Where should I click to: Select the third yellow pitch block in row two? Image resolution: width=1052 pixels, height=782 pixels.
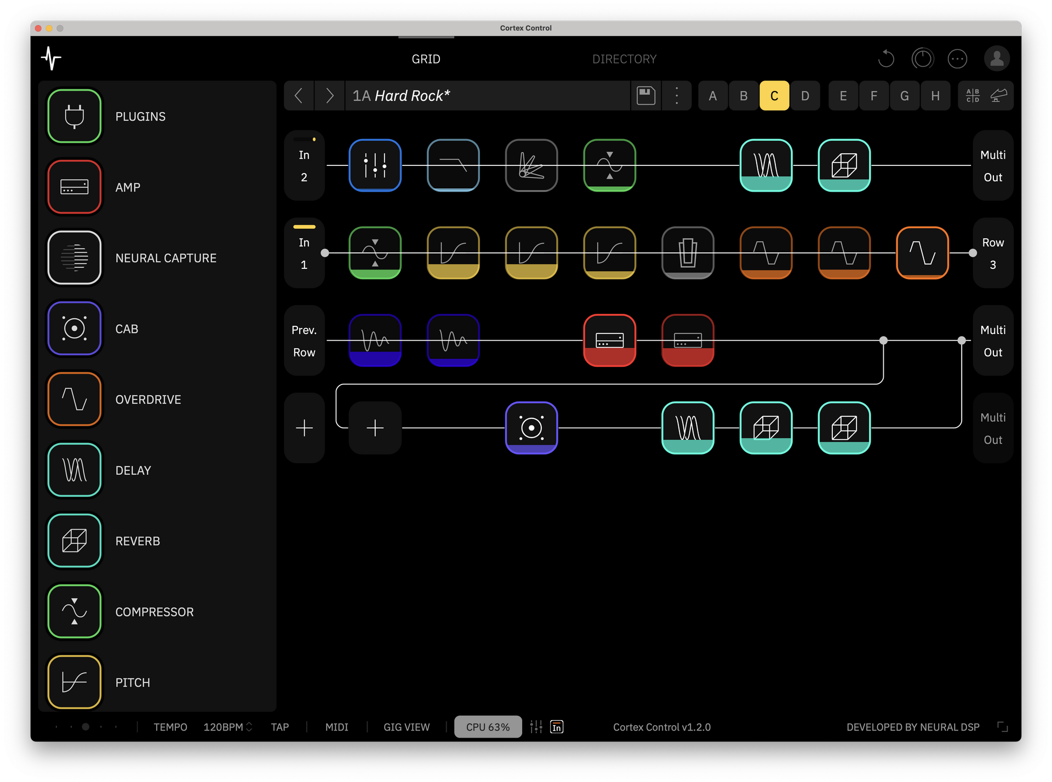pyautogui.click(x=609, y=253)
